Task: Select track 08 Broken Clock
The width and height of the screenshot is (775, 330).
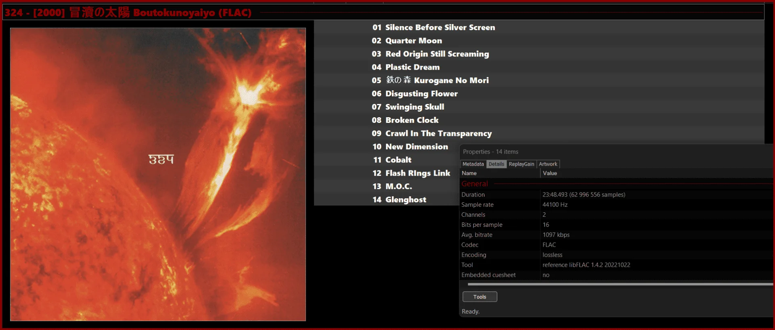Action: [x=539, y=120]
